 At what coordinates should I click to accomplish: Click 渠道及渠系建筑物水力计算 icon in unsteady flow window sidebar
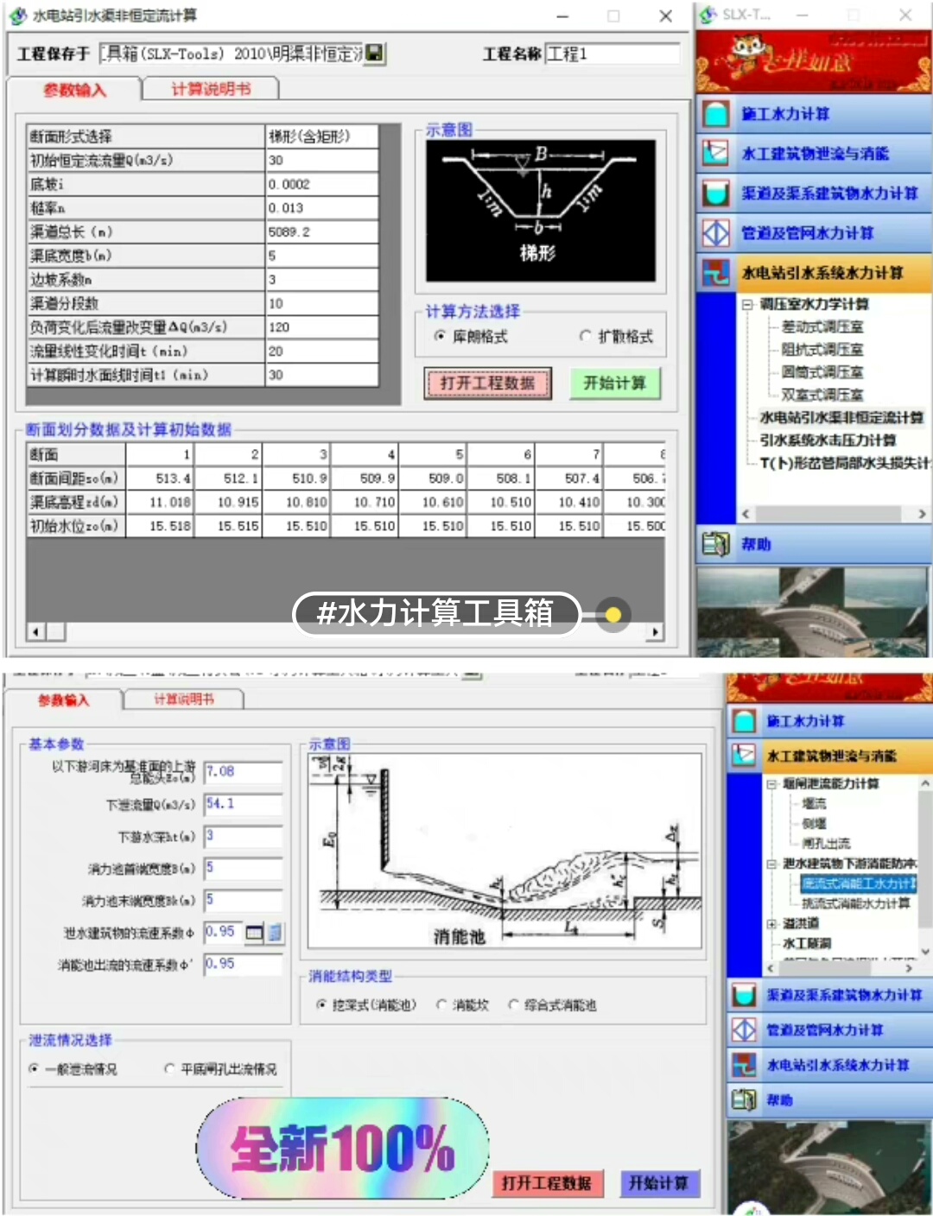715,193
